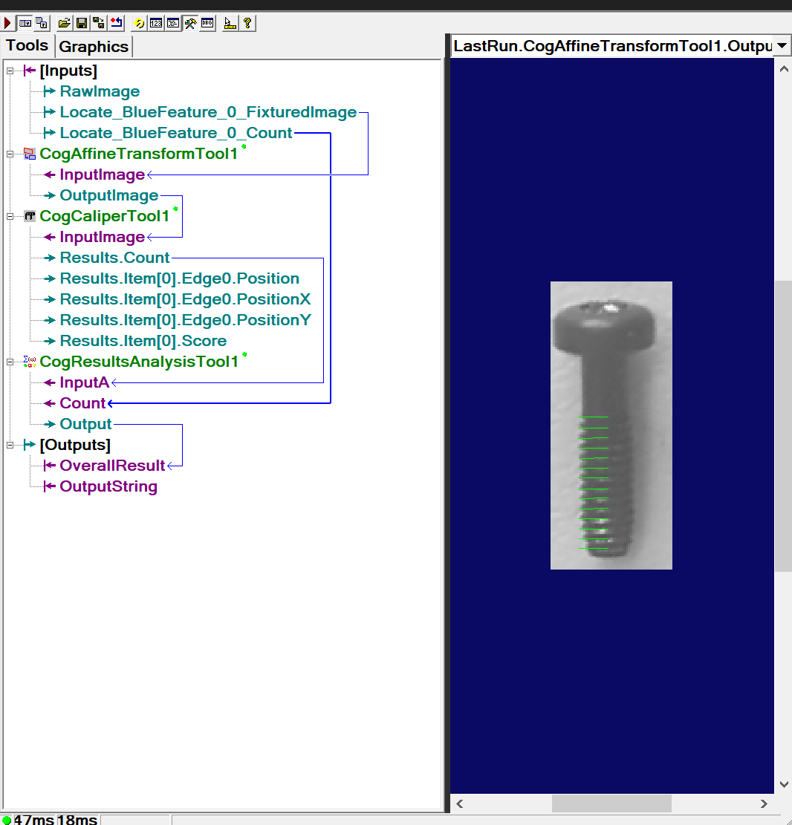
Task: Click the Open folder toolbar icon
Action: click(x=64, y=23)
